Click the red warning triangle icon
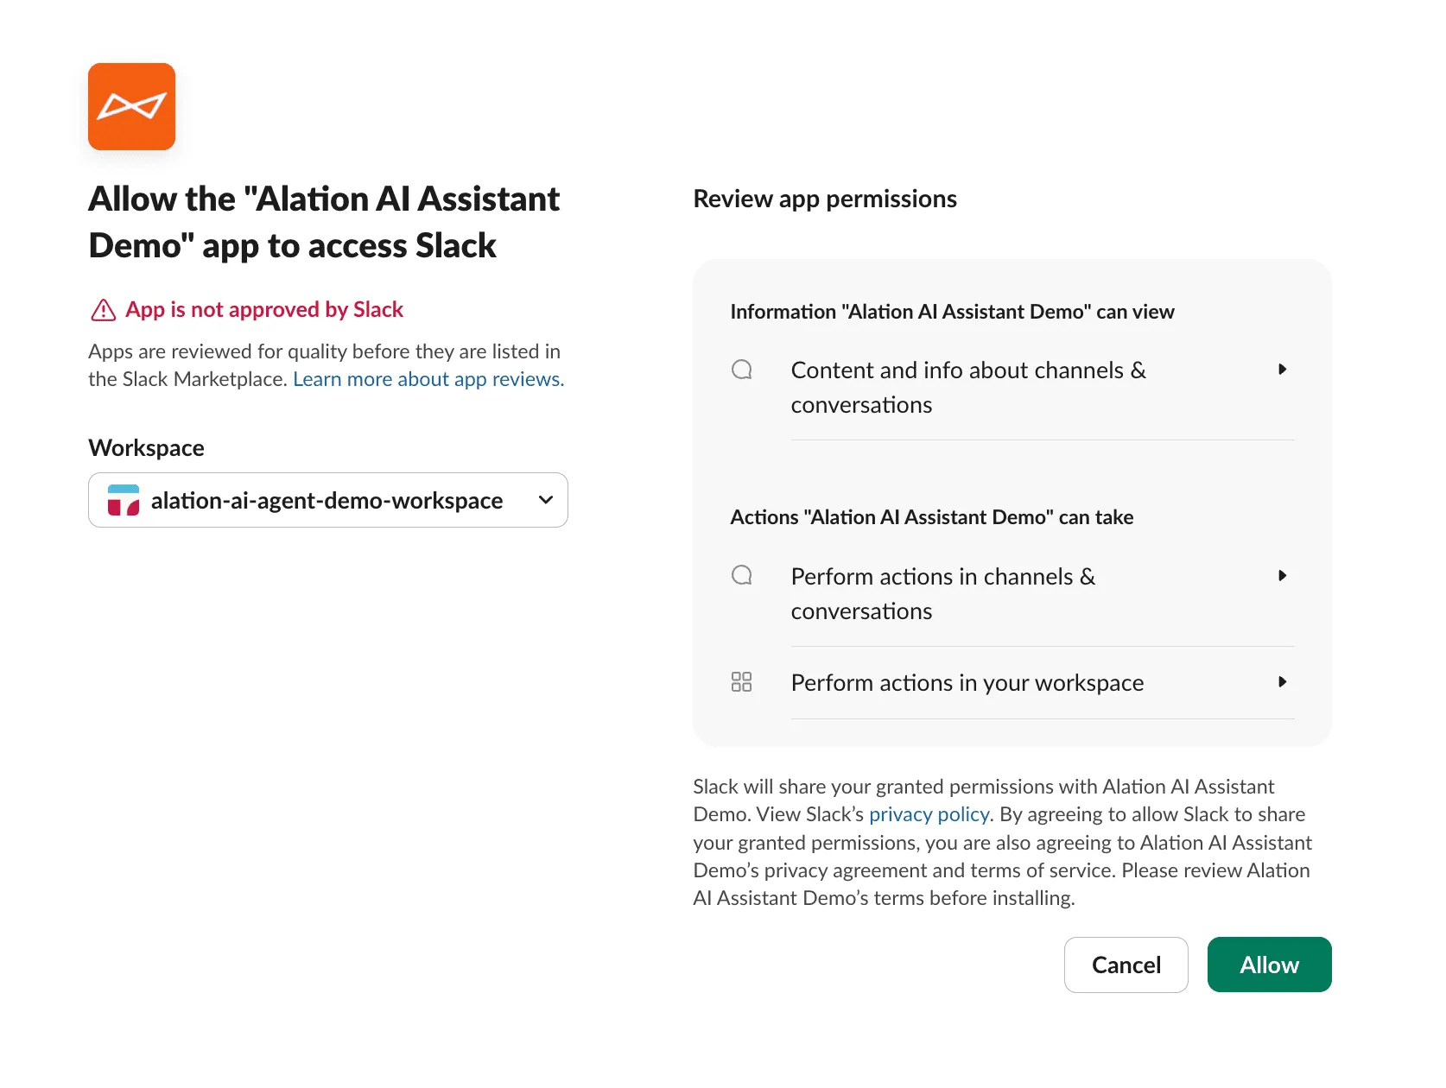 coord(103,309)
